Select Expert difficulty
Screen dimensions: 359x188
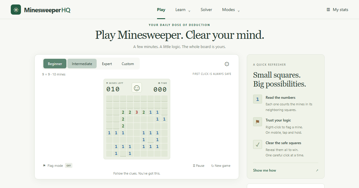tap(107, 64)
